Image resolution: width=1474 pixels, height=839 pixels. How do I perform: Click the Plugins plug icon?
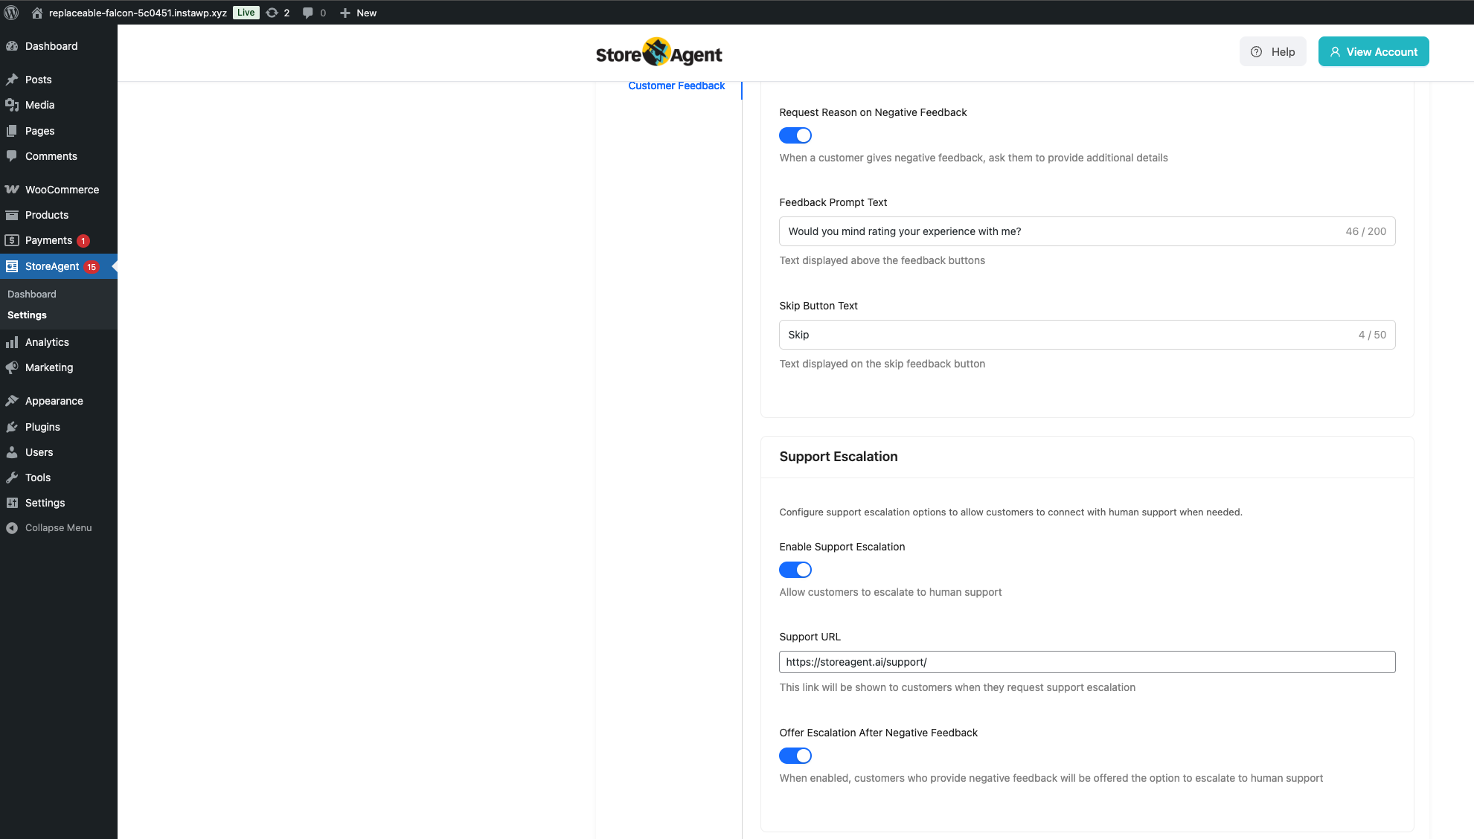tap(12, 427)
